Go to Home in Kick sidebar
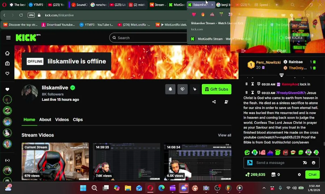 click(x=7, y=53)
